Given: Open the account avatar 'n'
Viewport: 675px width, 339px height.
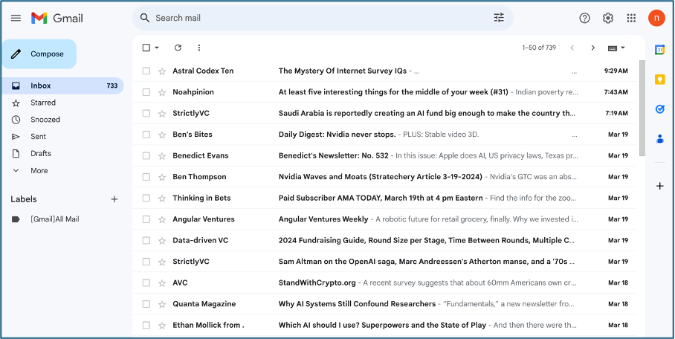Looking at the screenshot, I should [656, 18].
